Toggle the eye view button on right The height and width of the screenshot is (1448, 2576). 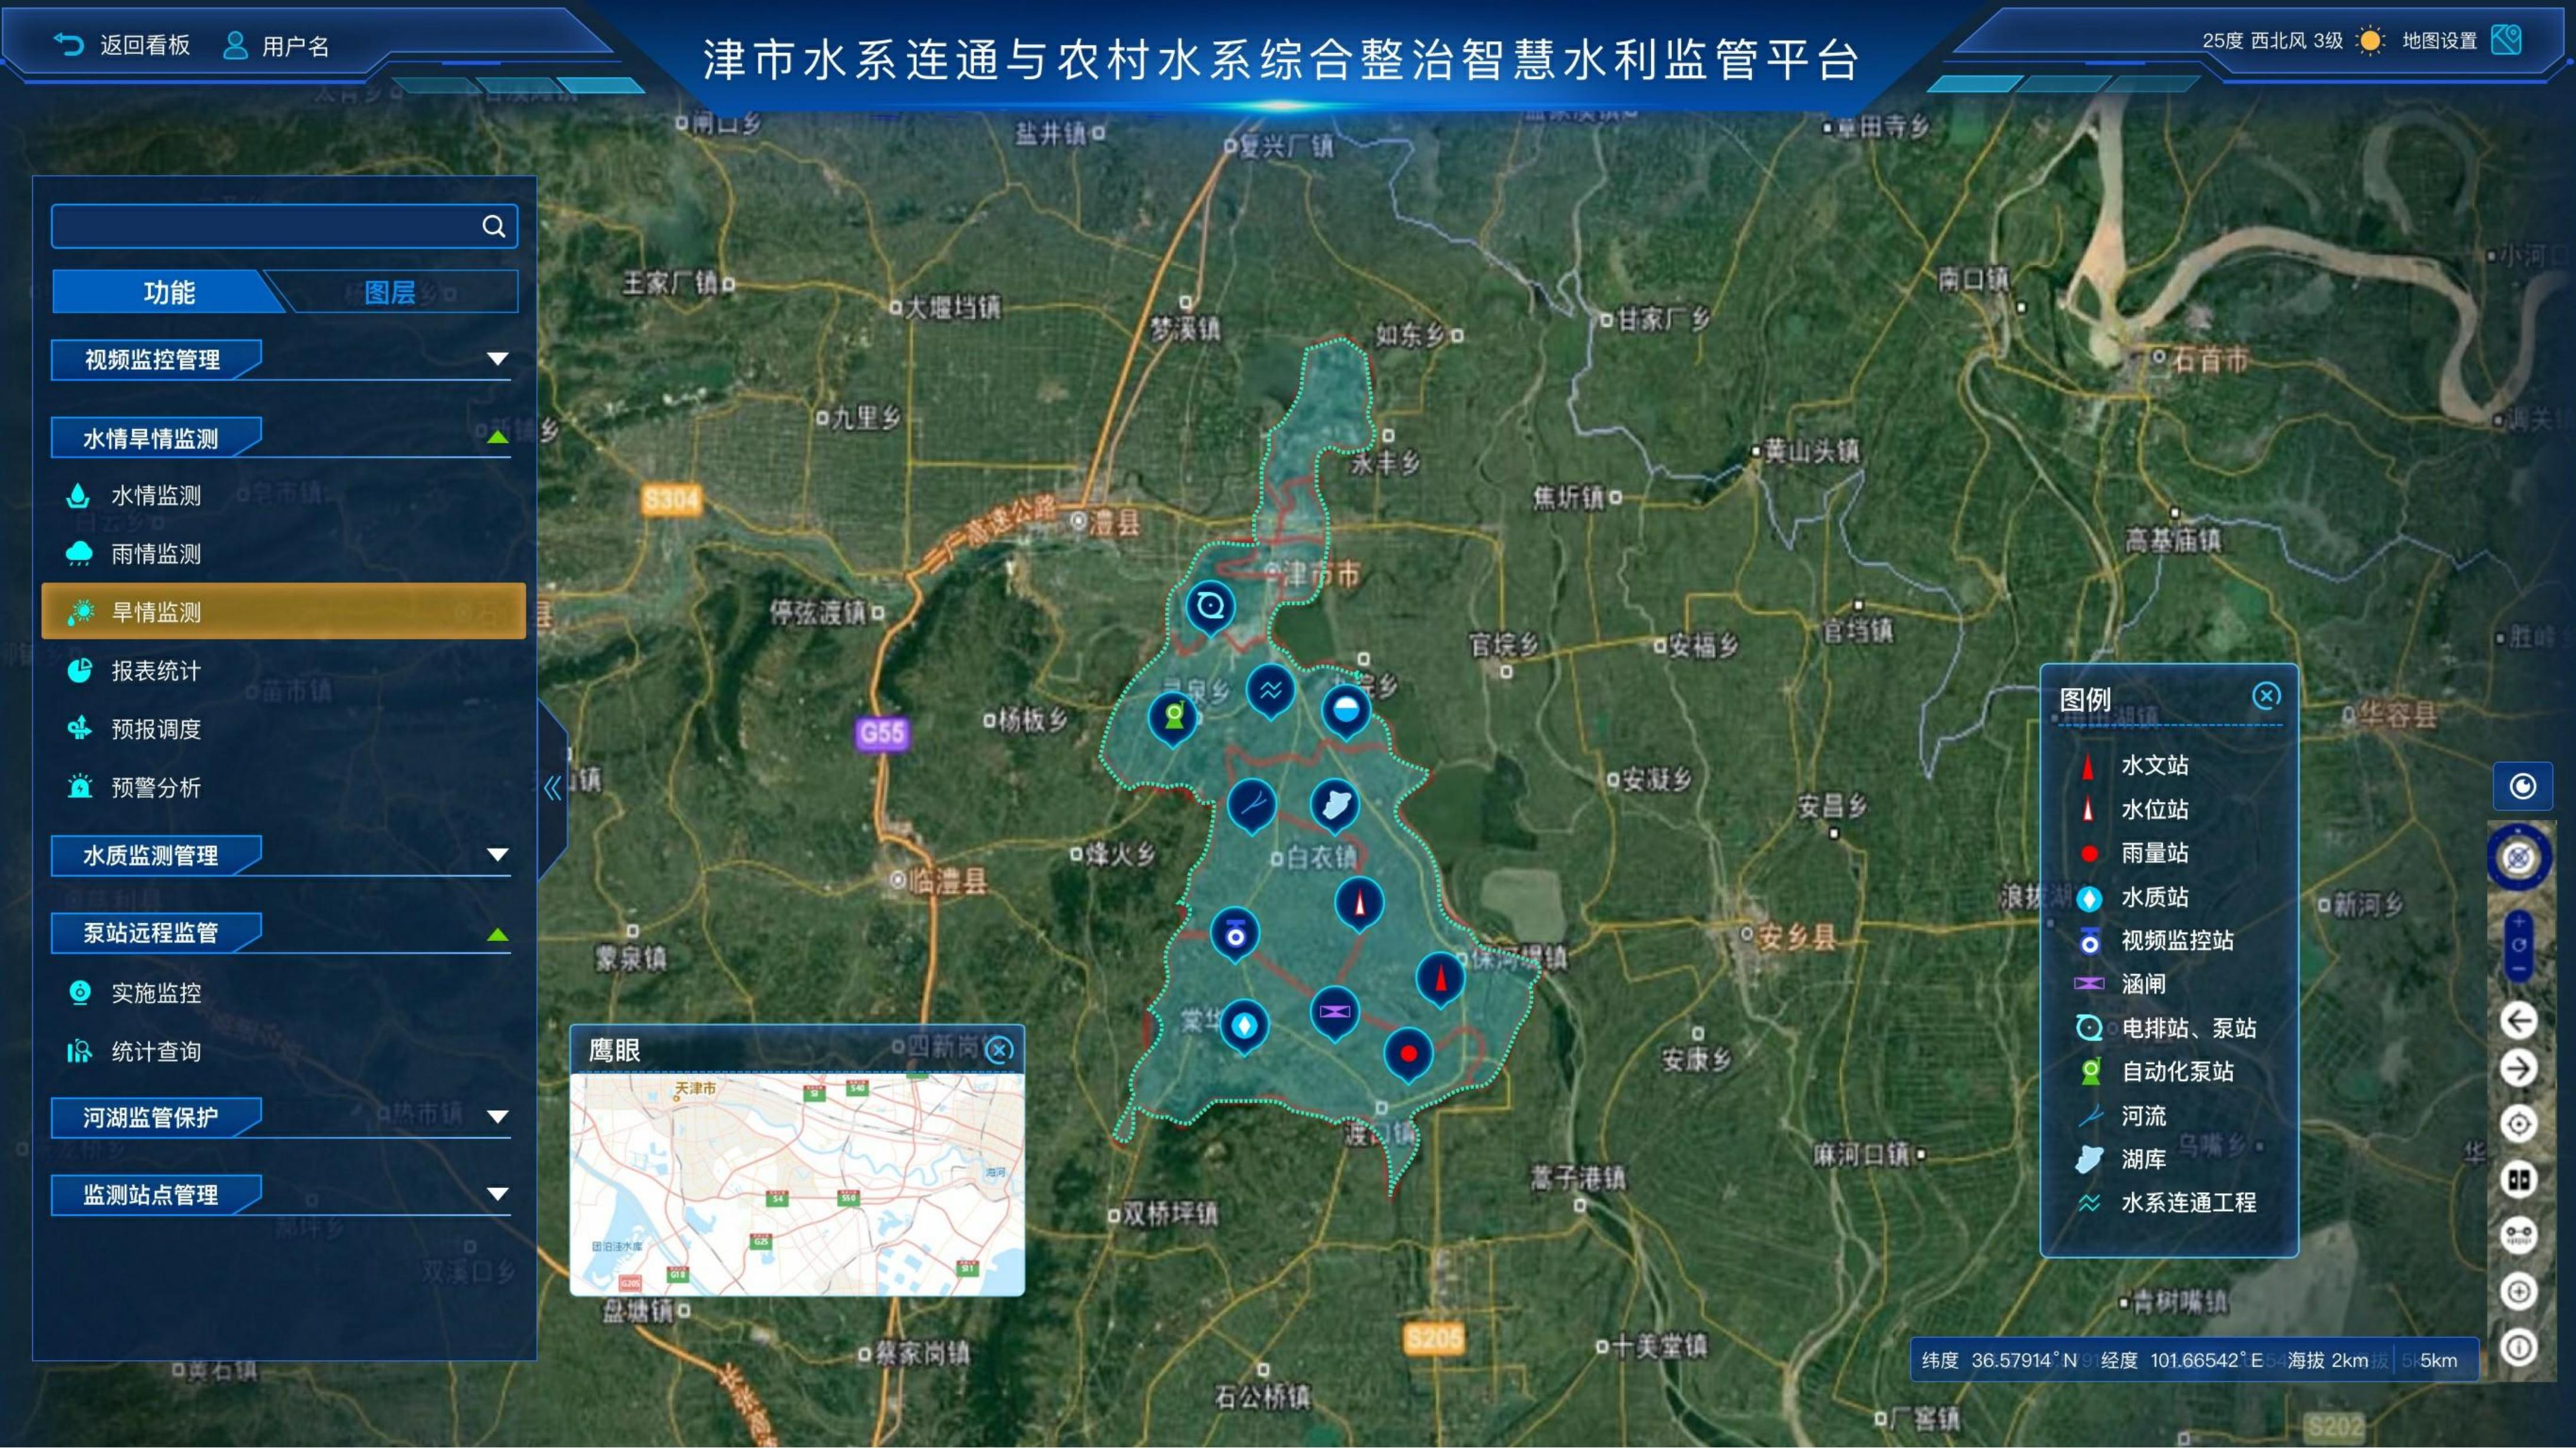2522,786
